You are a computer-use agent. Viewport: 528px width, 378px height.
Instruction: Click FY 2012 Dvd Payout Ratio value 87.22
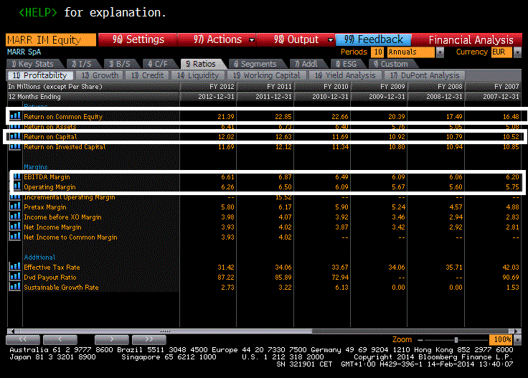225,278
